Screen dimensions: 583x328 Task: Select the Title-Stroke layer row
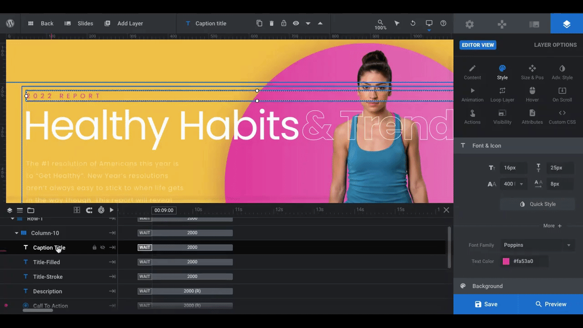(x=59, y=277)
